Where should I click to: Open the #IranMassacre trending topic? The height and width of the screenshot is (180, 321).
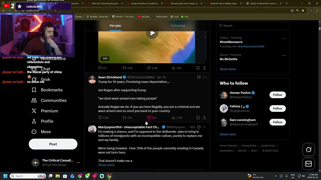tap(231, 42)
